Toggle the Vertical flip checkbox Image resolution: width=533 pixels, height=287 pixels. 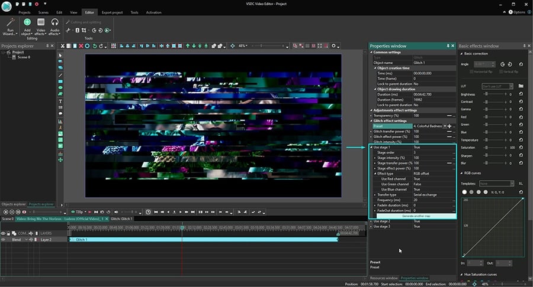click(500, 71)
